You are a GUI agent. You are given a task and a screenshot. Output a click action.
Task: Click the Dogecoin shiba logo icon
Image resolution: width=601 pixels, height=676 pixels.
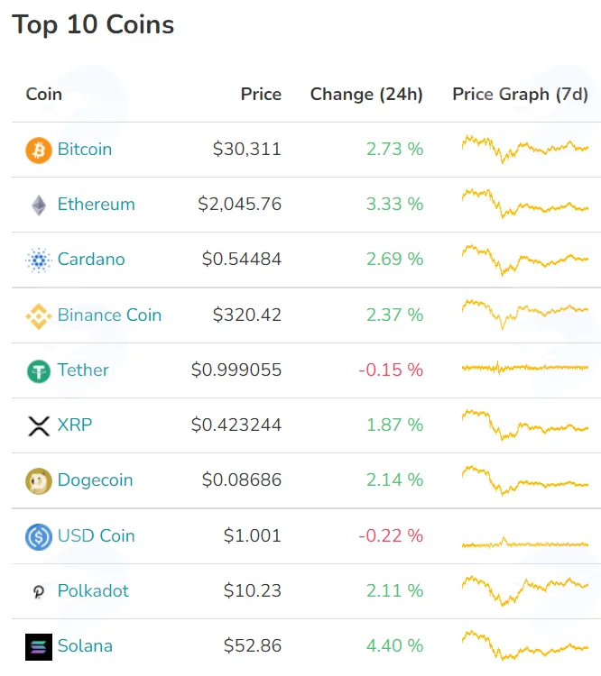tap(39, 480)
